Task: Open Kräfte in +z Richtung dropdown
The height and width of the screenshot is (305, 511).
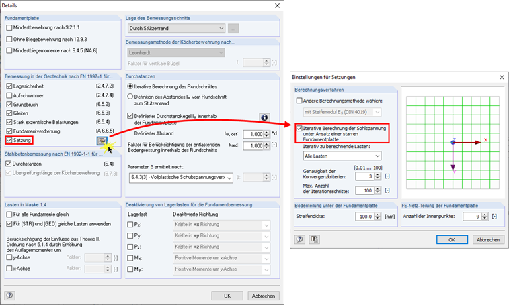Action: click(x=222, y=247)
